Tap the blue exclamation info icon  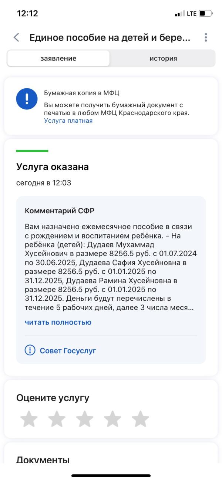pyautogui.click(x=27, y=100)
